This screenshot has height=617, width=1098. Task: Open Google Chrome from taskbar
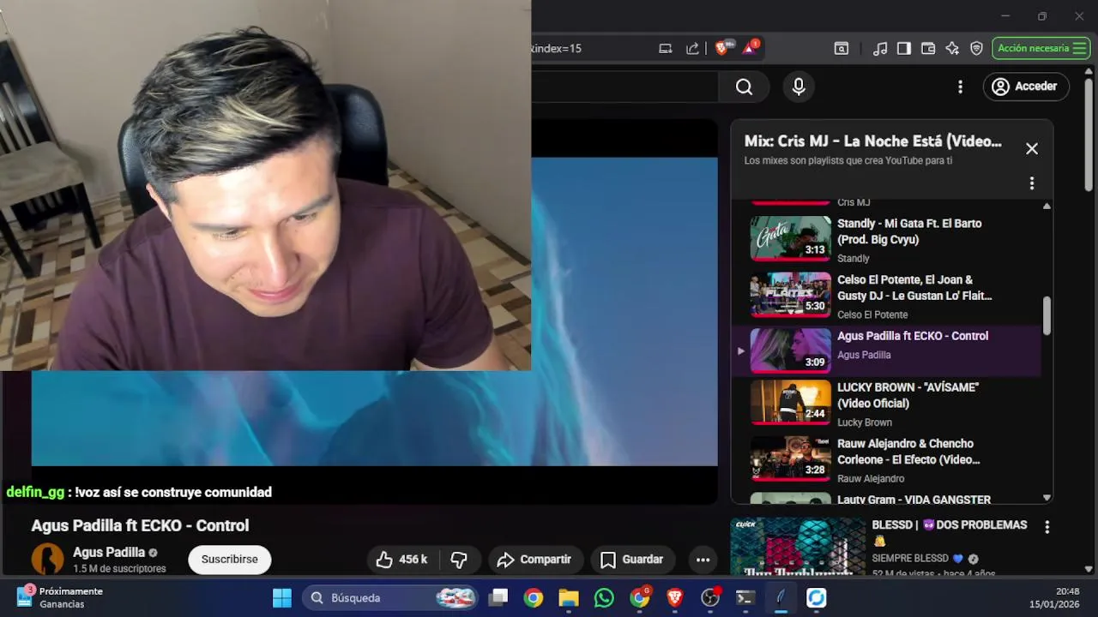coord(534,597)
